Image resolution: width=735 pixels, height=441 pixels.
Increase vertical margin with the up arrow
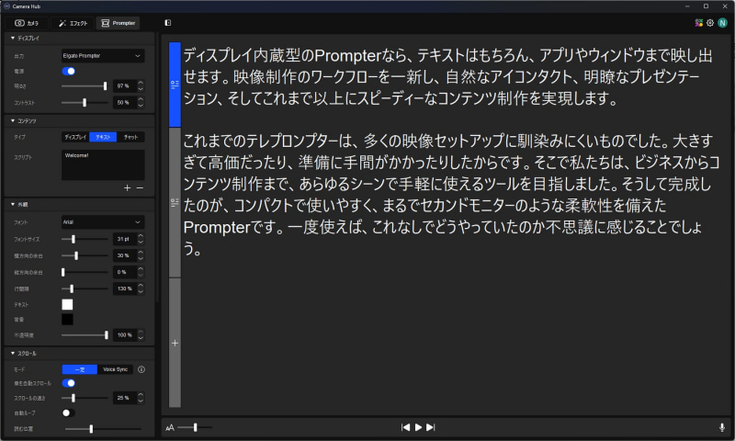(x=141, y=269)
